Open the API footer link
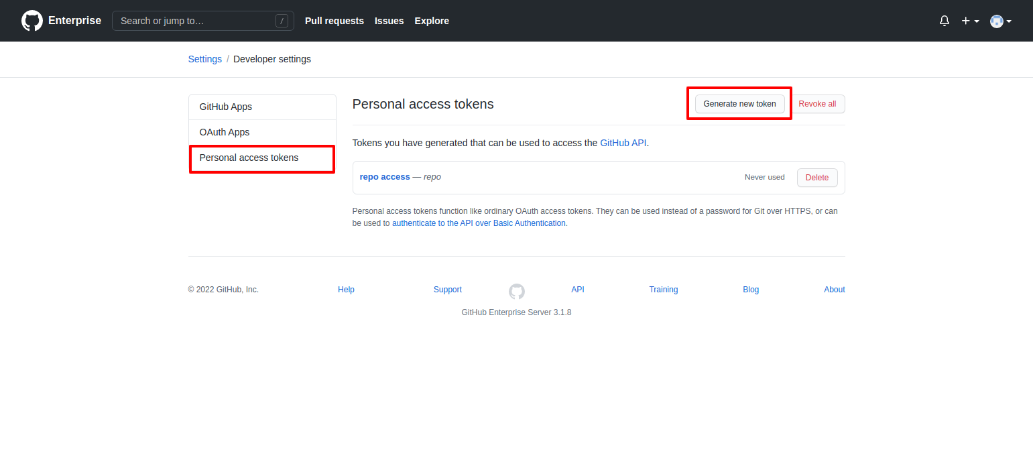 tap(578, 290)
